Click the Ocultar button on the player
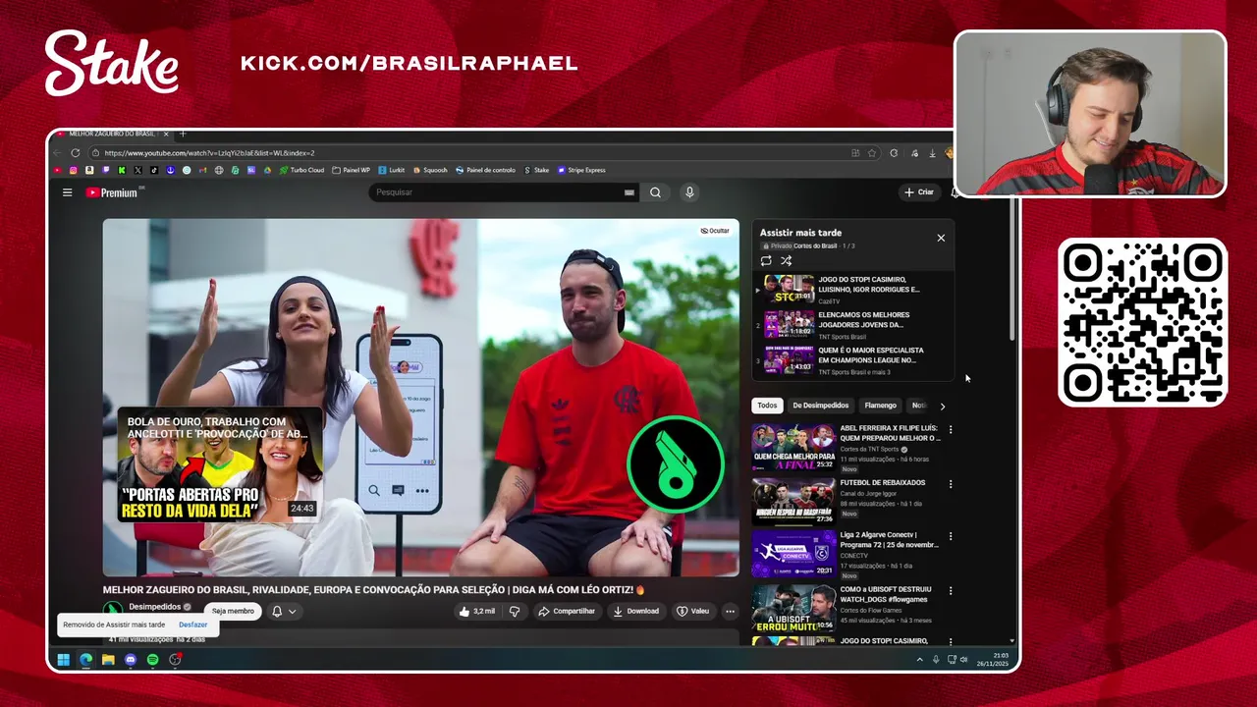Image resolution: width=1257 pixels, height=707 pixels. (715, 231)
